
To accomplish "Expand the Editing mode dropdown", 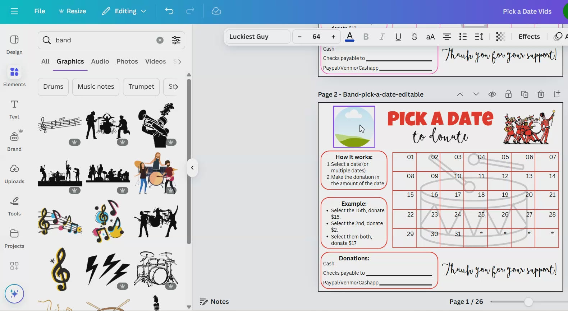I will 124,11.
